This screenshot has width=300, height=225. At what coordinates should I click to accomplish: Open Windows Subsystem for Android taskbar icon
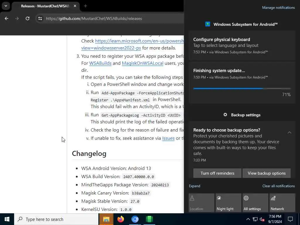point(149,219)
